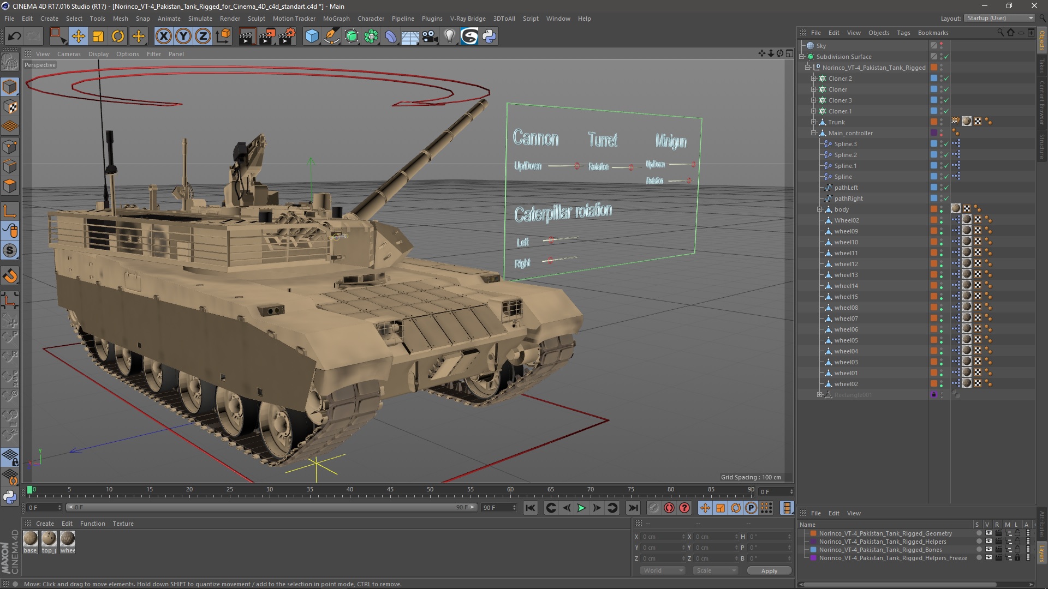This screenshot has width=1048, height=589.
Task: Select the Scale tool
Action: click(98, 37)
